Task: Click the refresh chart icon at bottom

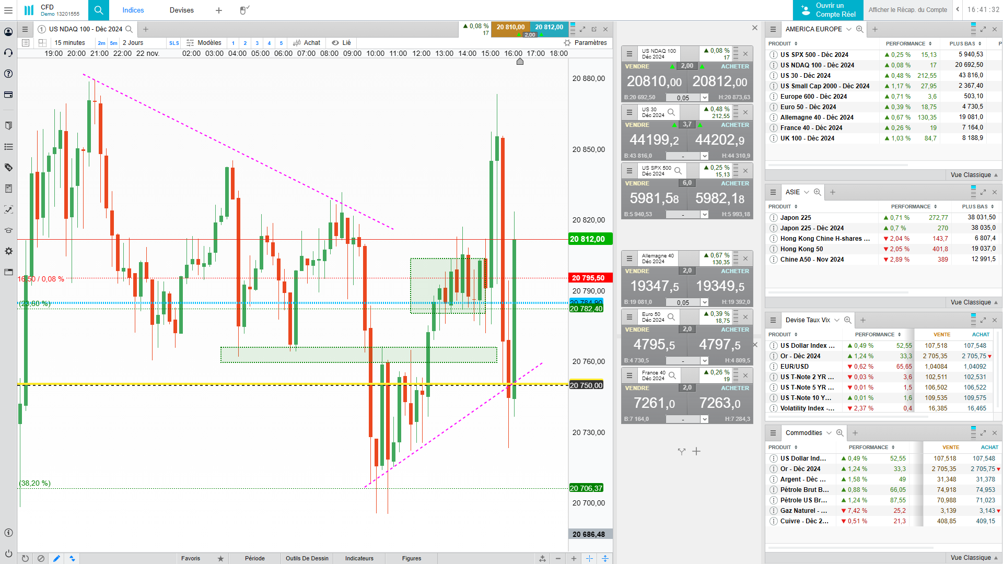Action: [25, 558]
